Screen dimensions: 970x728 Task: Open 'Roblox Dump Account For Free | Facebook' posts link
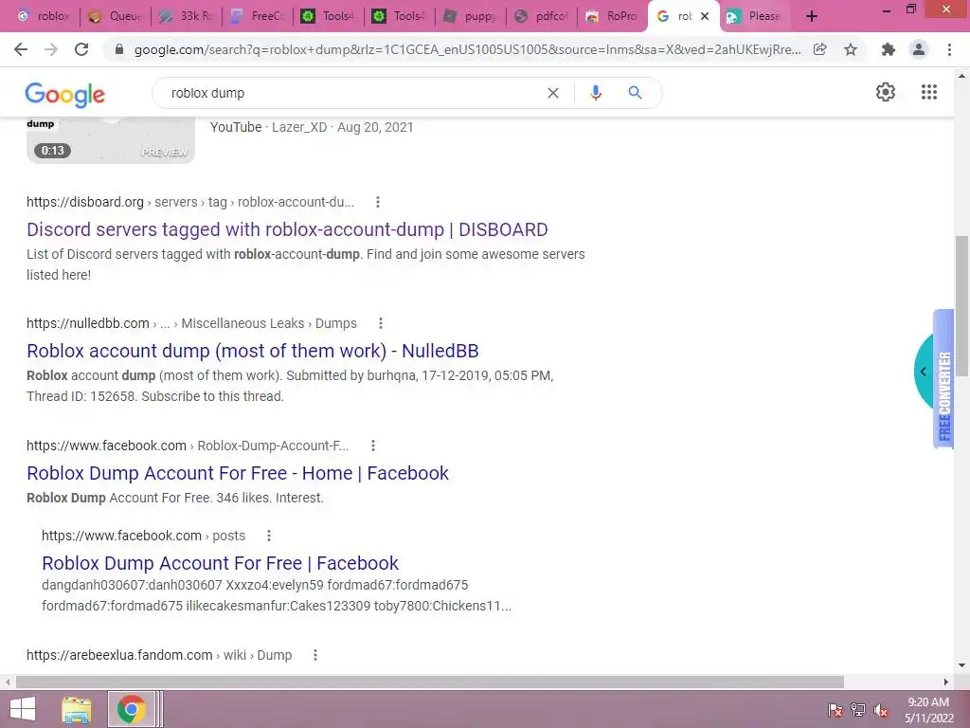[x=220, y=563]
